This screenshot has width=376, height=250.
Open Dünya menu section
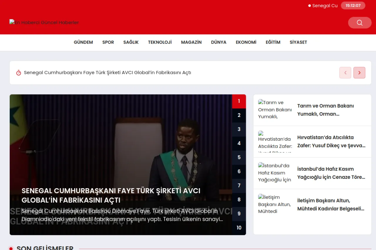click(219, 42)
